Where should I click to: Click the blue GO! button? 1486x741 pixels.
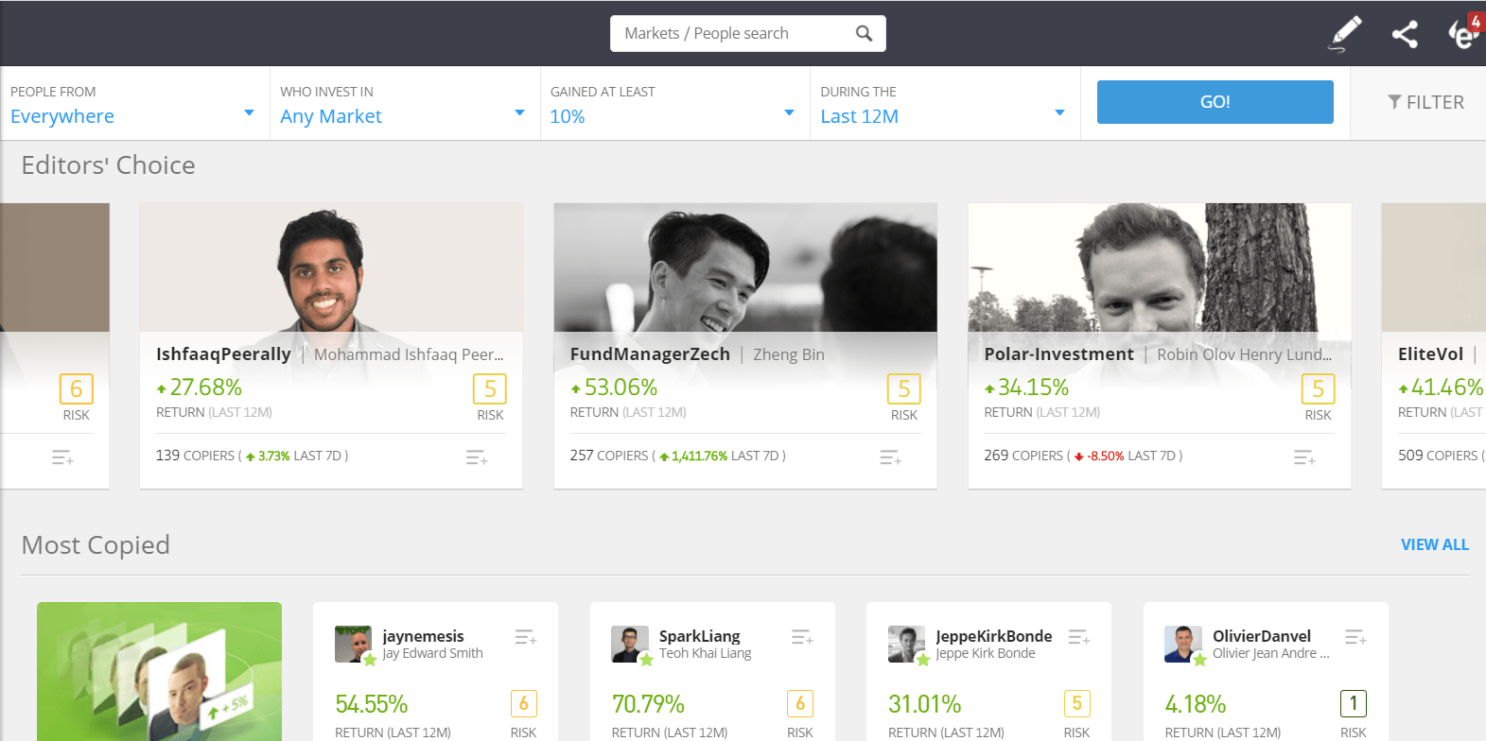click(x=1215, y=102)
